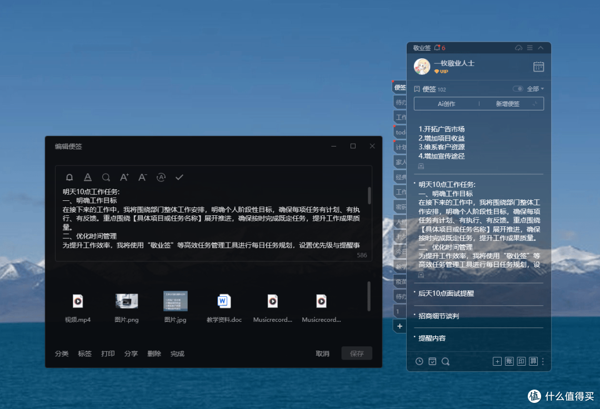Expand the 全部 filter dropdown
Image resolution: width=600 pixels, height=409 pixels.
click(536, 89)
